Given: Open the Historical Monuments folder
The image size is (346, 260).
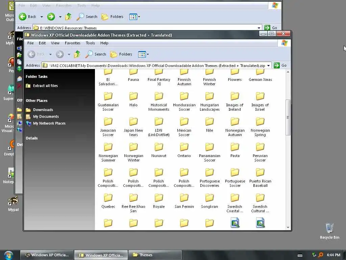Looking at the screenshot, I should point(159,102).
